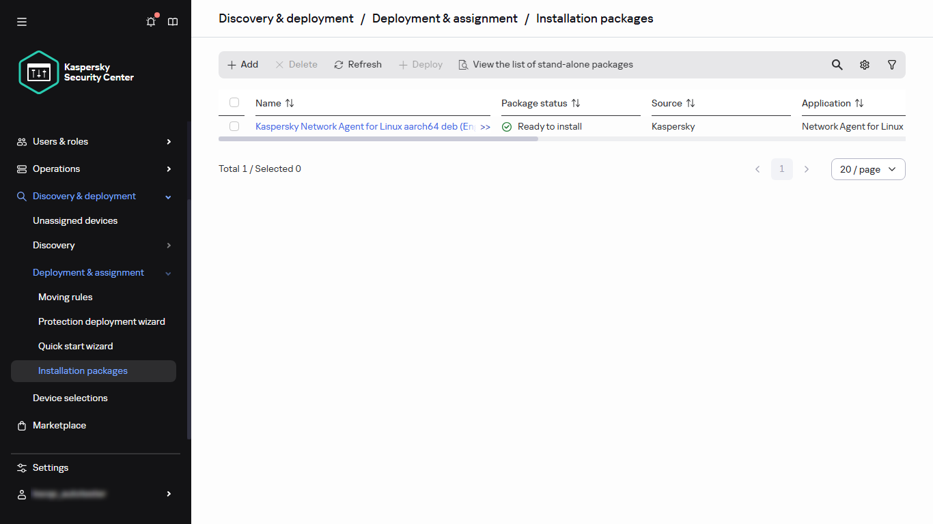Open the Kaspersky Network Agent for Linux package link
The height and width of the screenshot is (524, 933).
(x=362, y=126)
